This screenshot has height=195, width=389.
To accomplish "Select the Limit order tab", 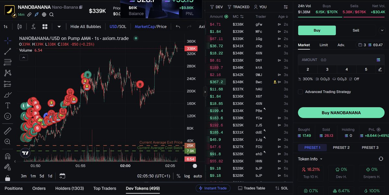I will pyautogui.click(x=324, y=45).
